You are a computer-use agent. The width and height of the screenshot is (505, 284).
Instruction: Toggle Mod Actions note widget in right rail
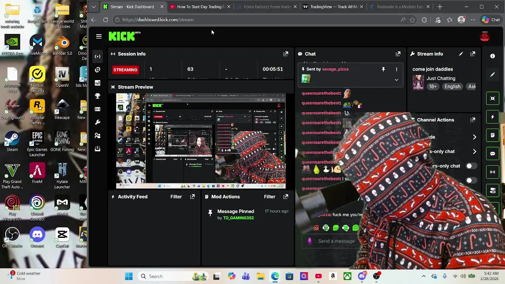pyautogui.click(x=492, y=135)
